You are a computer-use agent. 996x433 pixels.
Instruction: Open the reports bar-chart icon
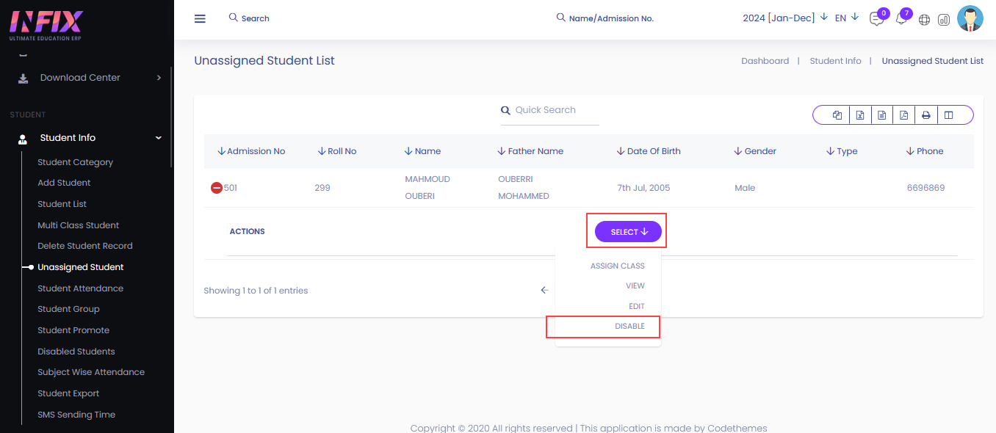(x=944, y=20)
